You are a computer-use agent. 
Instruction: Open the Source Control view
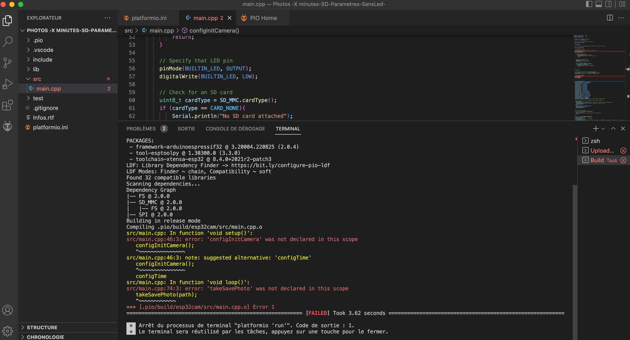(x=8, y=63)
